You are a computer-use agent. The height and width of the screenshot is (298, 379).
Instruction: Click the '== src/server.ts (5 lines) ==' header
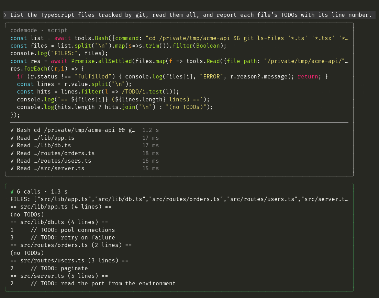[59, 276]
